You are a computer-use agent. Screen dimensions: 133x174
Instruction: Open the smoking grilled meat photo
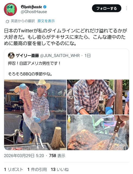[x=98, y=133]
